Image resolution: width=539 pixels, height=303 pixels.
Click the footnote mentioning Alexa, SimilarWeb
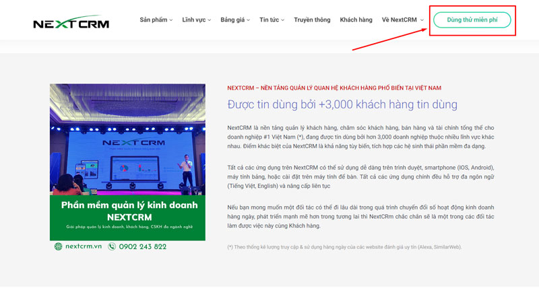point(344,247)
